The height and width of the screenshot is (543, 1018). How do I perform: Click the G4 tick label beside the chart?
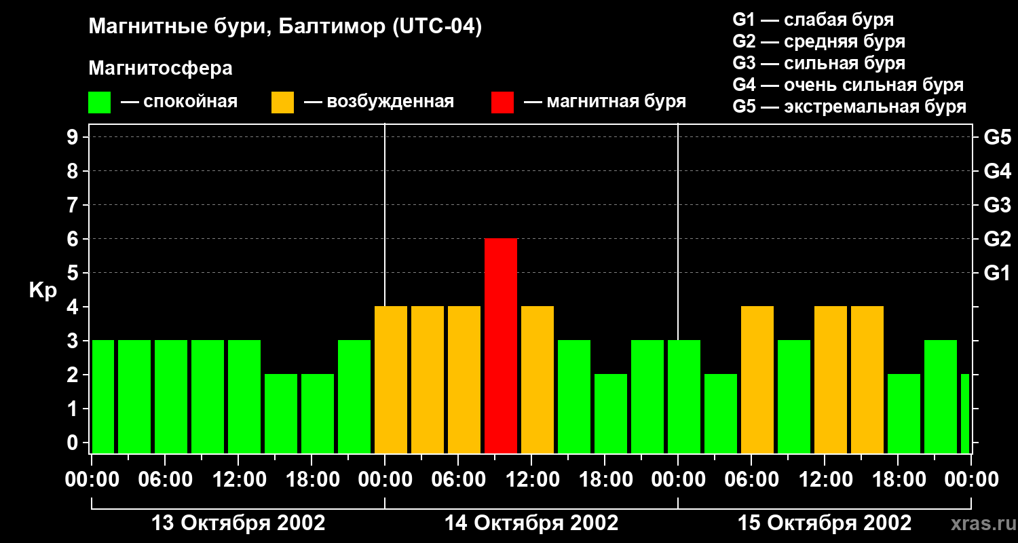(x=998, y=172)
